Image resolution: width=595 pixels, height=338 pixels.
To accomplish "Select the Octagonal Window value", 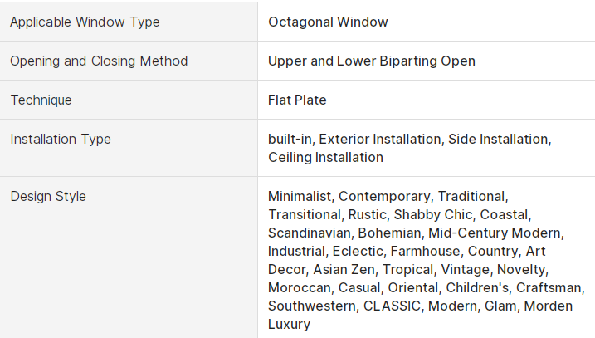I will pyautogui.click(x=328, y=22).
